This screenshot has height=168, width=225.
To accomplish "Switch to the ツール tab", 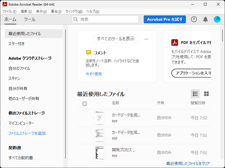I will tap(30, 19).
